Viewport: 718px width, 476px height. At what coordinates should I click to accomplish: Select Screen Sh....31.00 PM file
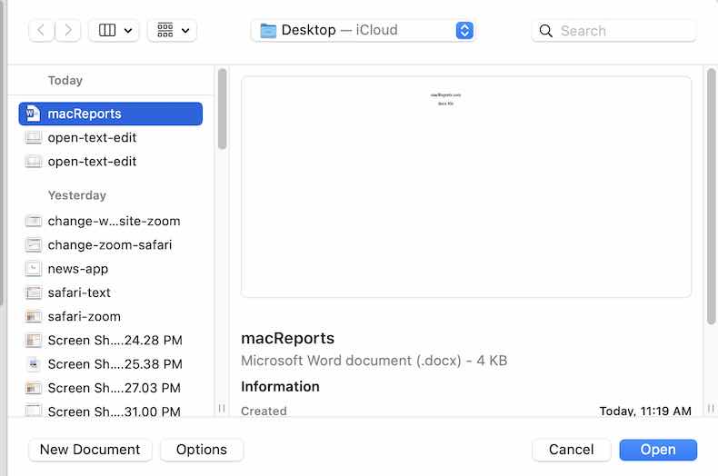pos(110,411)
